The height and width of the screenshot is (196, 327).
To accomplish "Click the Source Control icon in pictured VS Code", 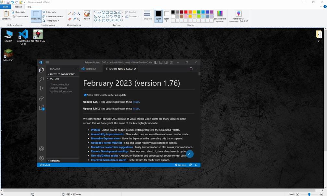I will click(42, 89).
